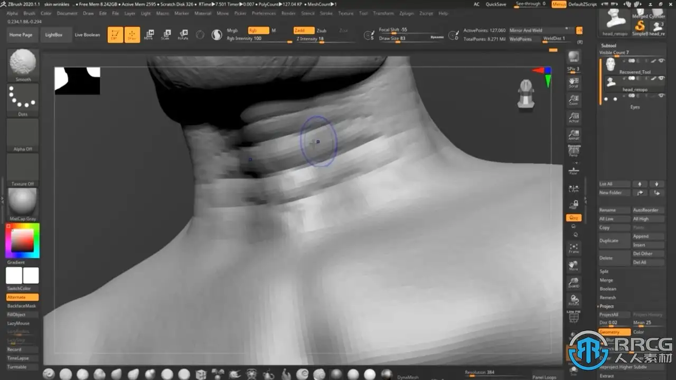Open the Texture Off selector

coord(23,170)
